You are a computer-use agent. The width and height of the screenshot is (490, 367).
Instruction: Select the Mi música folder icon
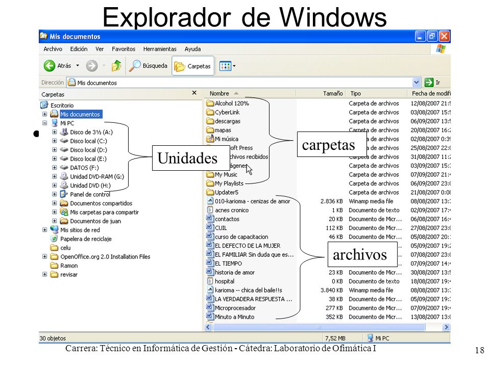[210, 139]
